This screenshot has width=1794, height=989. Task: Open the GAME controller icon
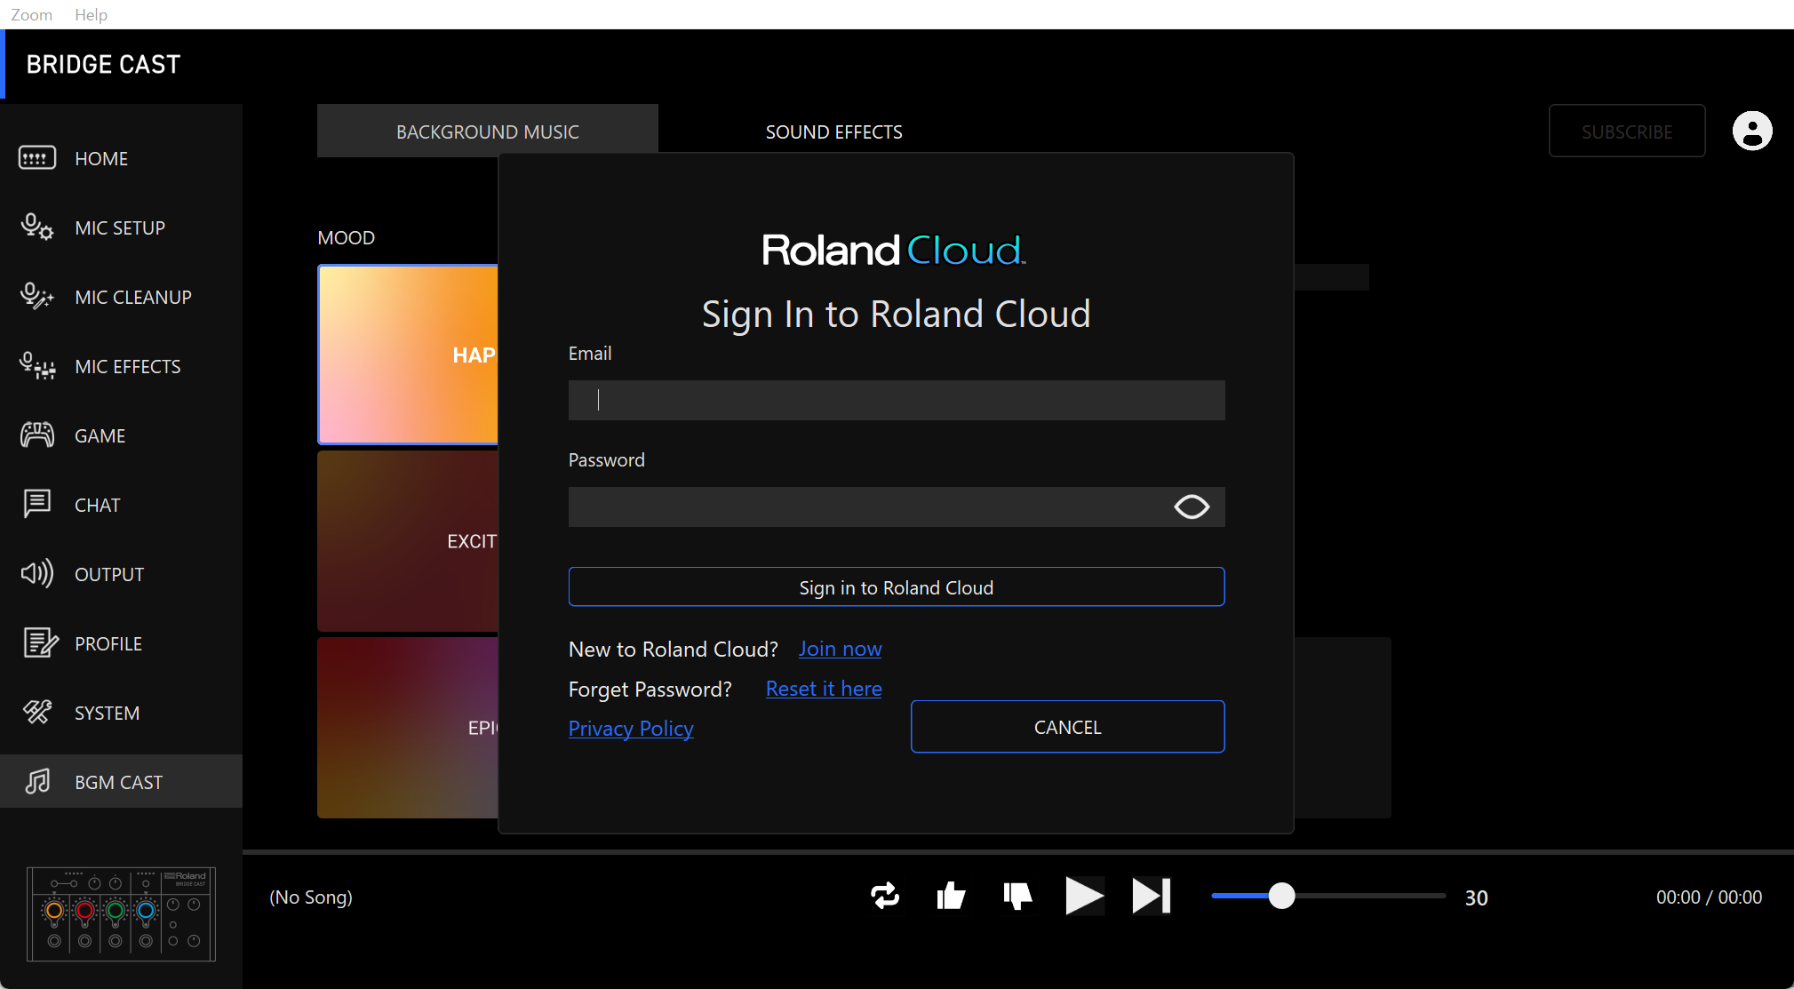[37, 435]
